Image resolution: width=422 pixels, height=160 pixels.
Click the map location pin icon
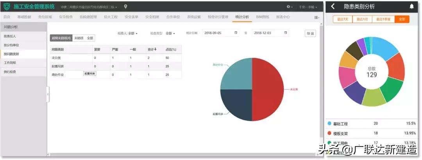[x=125, y=7]
